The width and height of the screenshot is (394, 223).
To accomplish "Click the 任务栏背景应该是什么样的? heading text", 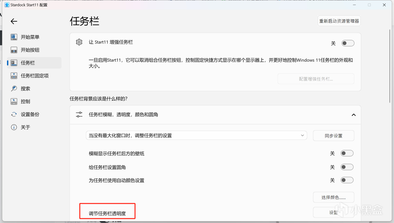I will (x=98, y=99).
